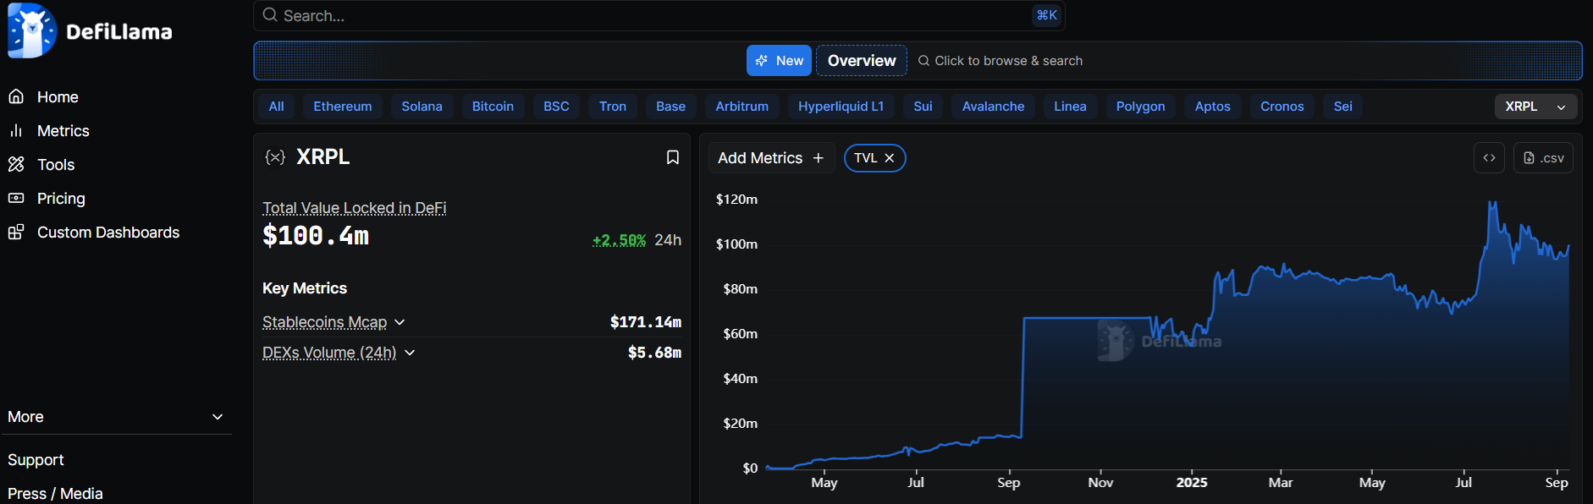The height and width of the screenshot is (504, 1593).
Task: Open the Aptos chain page
Action: click(1212, 107)
